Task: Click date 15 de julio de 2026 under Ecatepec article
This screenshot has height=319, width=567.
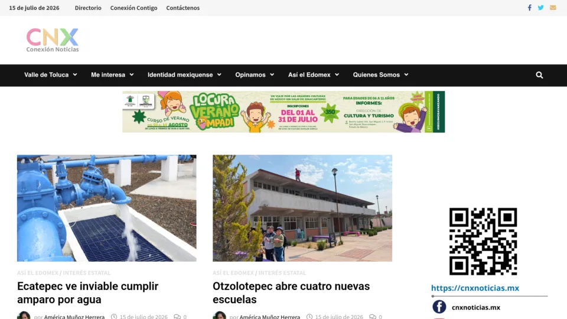Action: pos(144,317)
